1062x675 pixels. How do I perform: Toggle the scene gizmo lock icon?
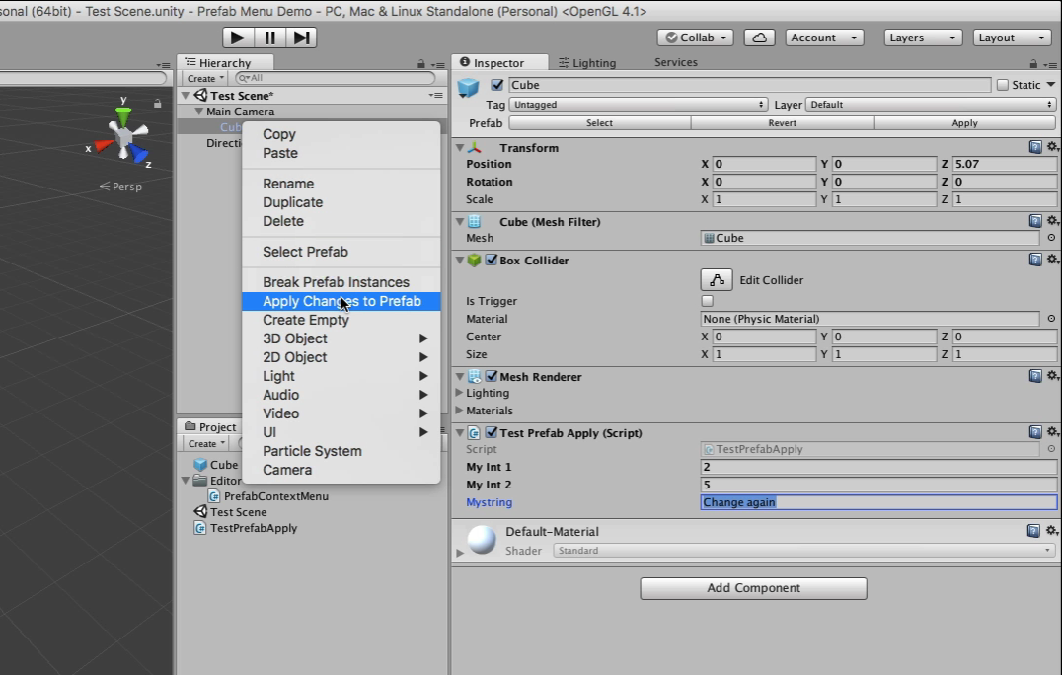(x=157, y=104)
